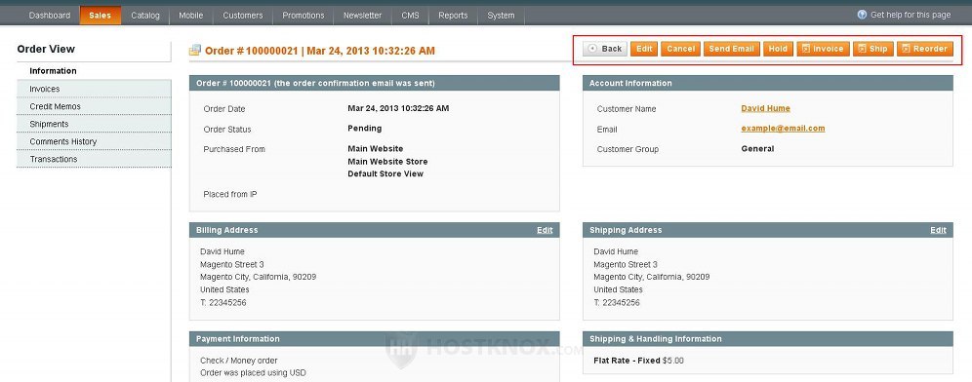Screen dimensions: 972x382
Task: Click the 'General' customer group value
Action: [757, 149]
